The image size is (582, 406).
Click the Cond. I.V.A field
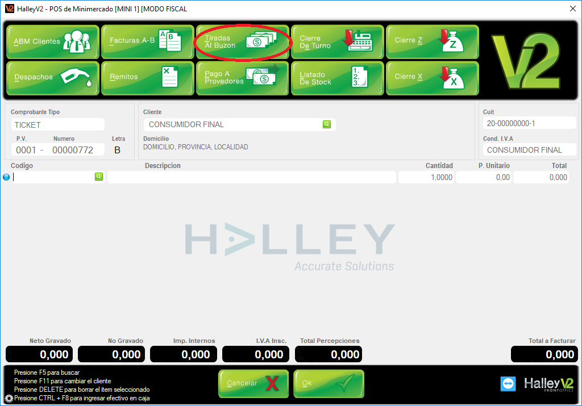pyautogui.click(x=529, y=150)
